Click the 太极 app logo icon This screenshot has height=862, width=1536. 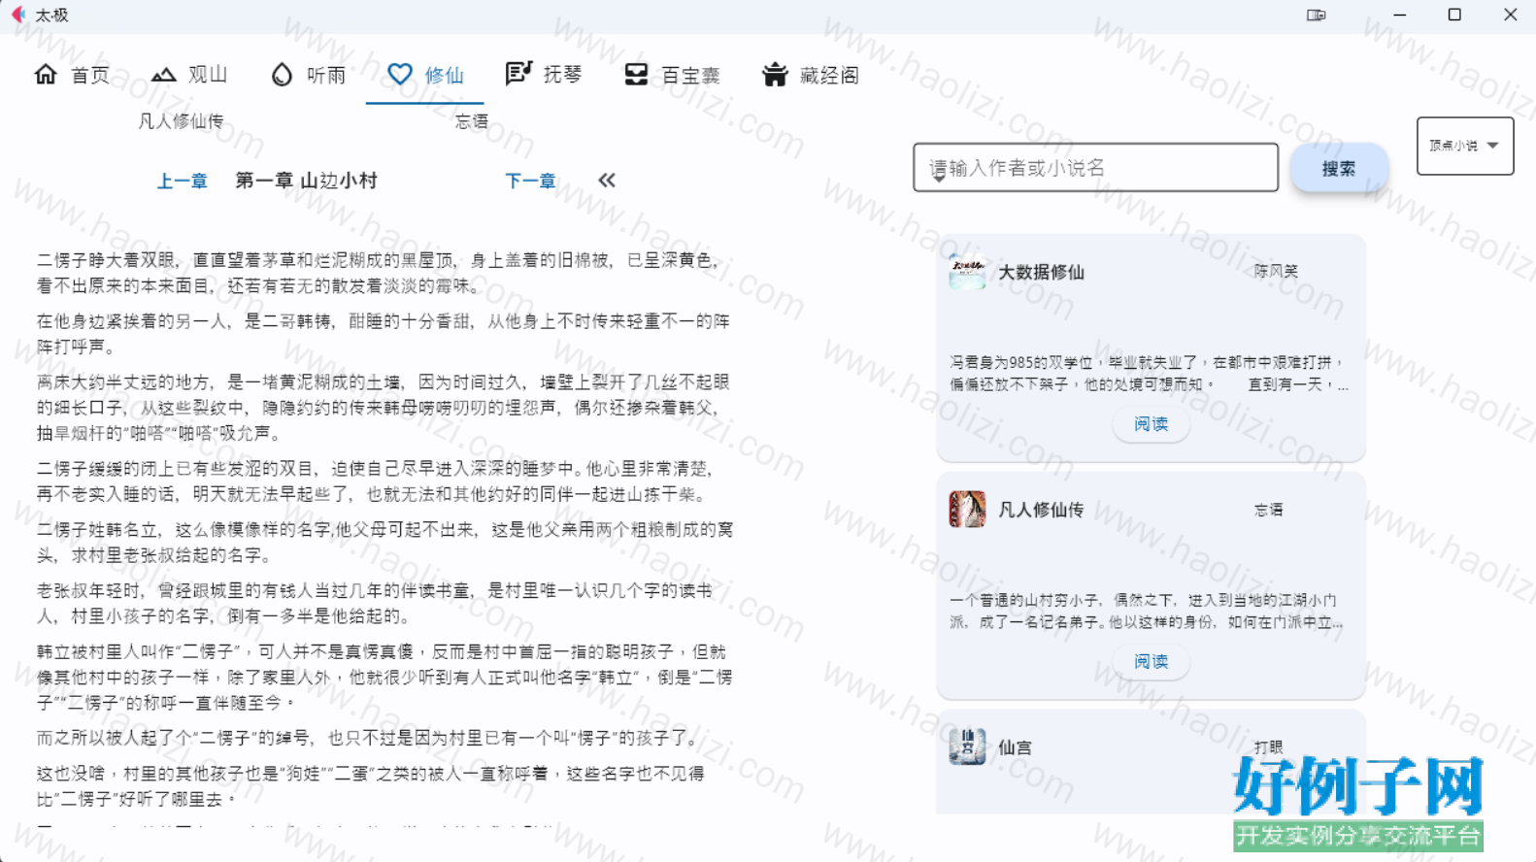17,15
